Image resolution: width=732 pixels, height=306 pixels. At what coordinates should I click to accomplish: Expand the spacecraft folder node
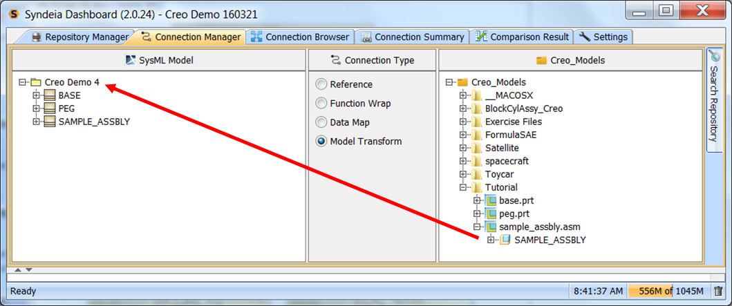462,161
